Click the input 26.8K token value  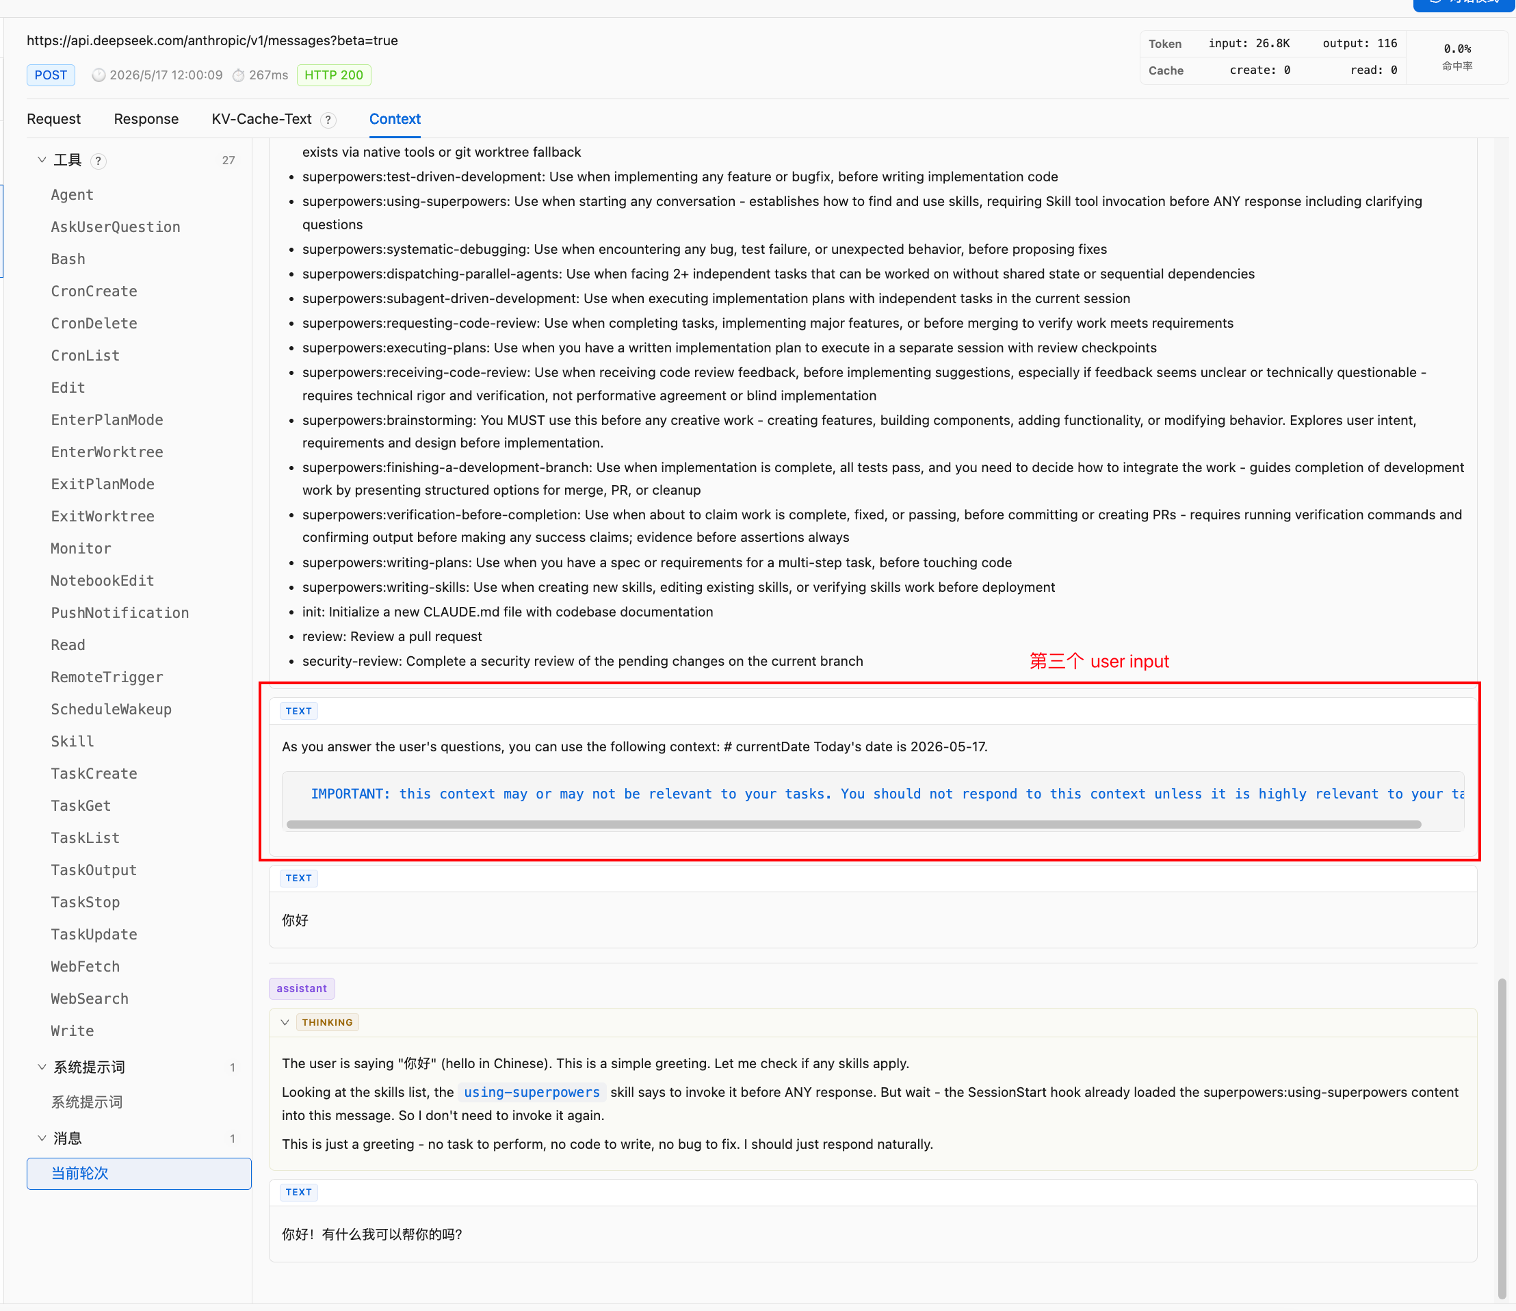pyautogui.click(x=1249, y=44)
